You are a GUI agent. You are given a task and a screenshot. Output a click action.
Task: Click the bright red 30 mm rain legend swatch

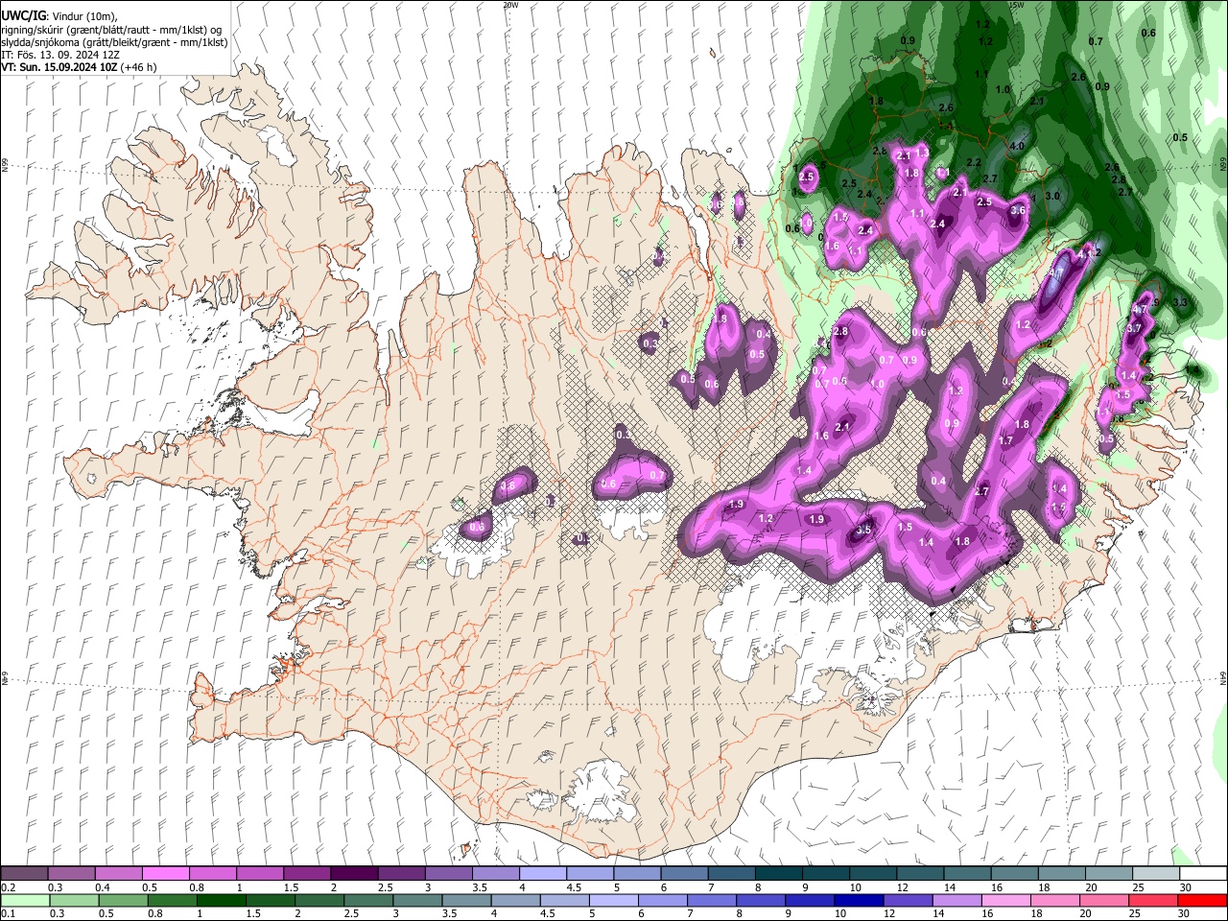click(1202, 900)
